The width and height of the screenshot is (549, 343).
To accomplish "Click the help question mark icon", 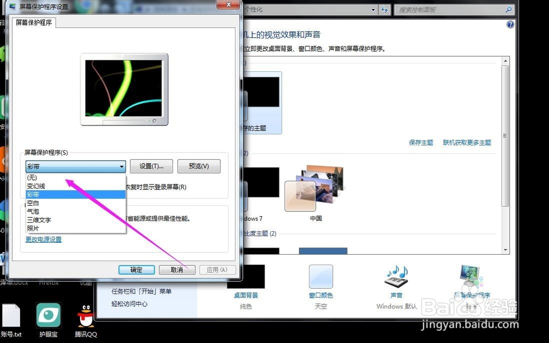I will coord(510,25).
